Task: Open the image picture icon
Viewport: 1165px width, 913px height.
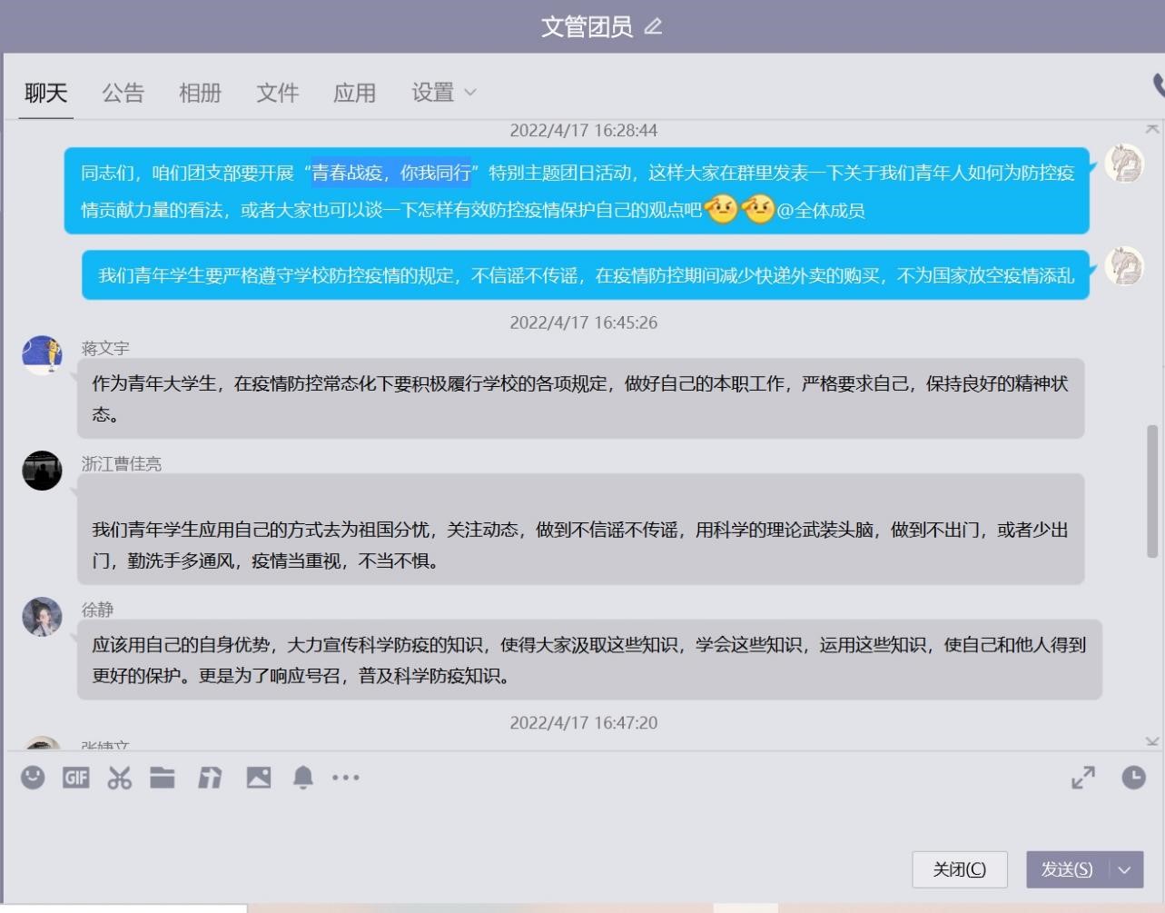Action: tap(258, 778)
